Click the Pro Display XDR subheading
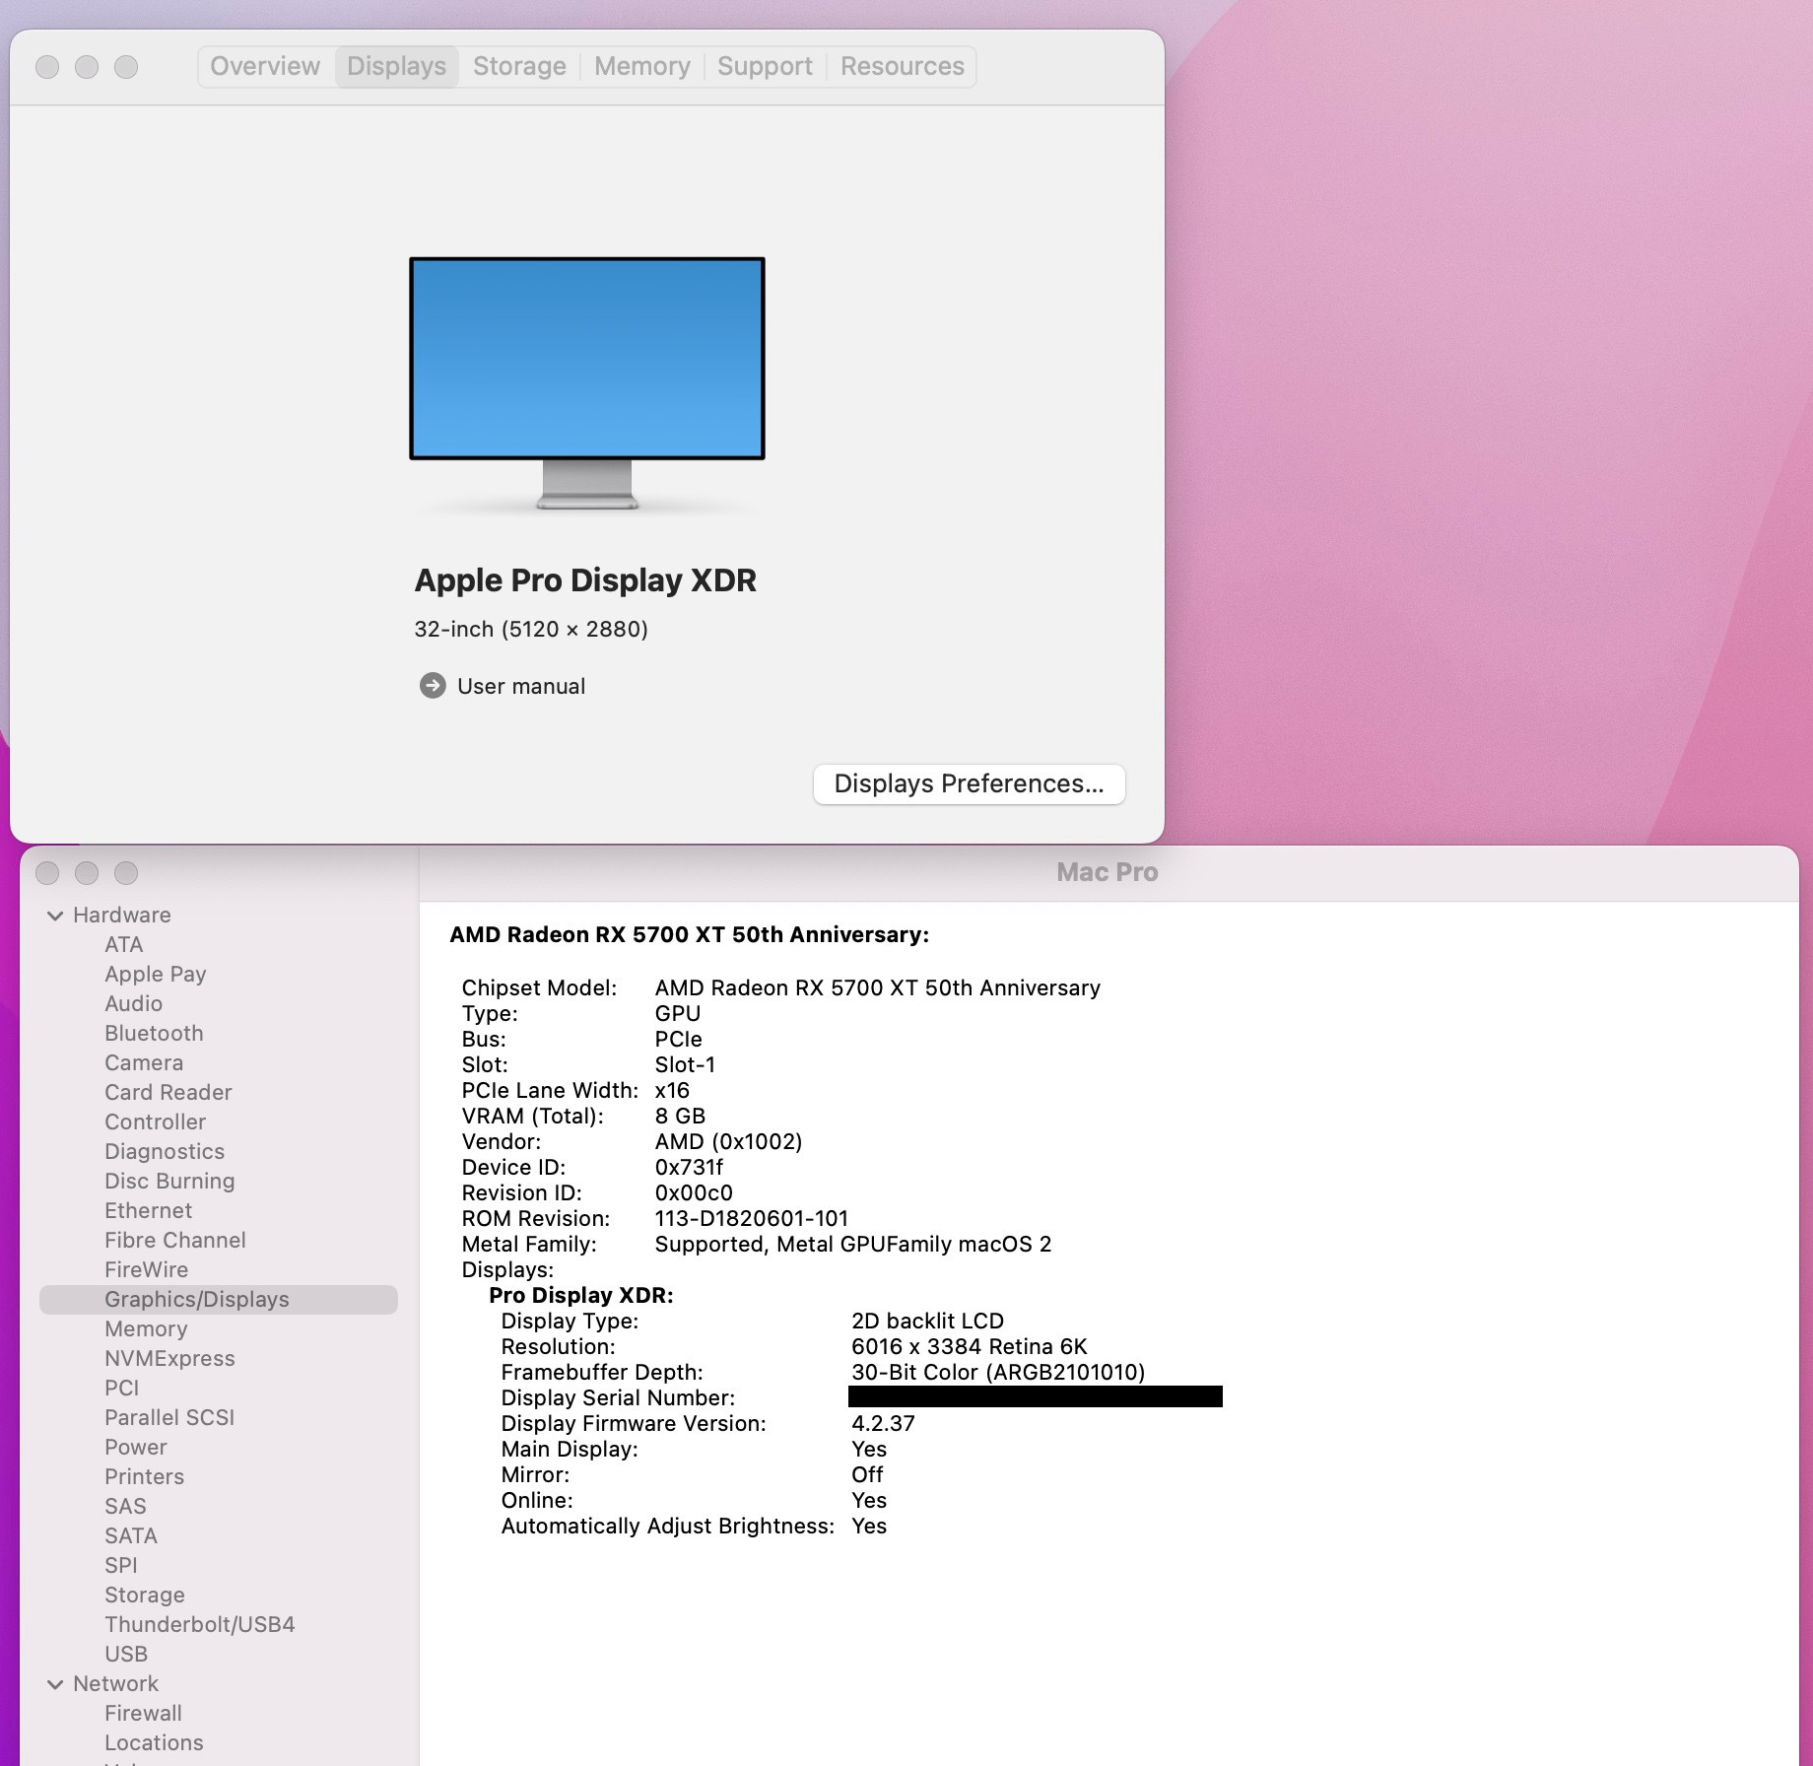This screenshot has height=1766, width=1813. click(581, 1295)
